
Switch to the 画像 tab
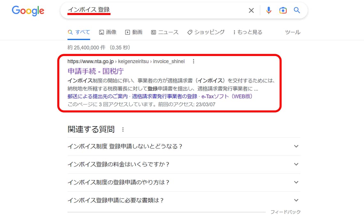point(108,32)
